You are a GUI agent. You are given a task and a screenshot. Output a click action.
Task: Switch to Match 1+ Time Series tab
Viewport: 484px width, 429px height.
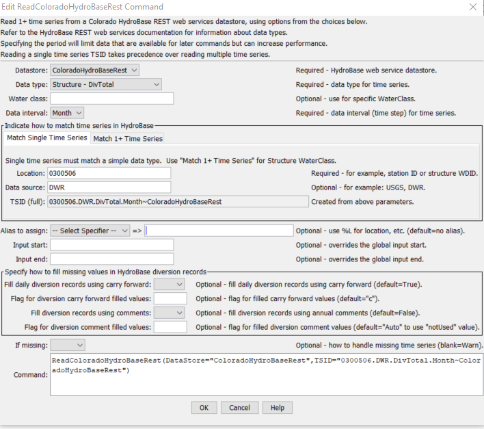(128, 139)
